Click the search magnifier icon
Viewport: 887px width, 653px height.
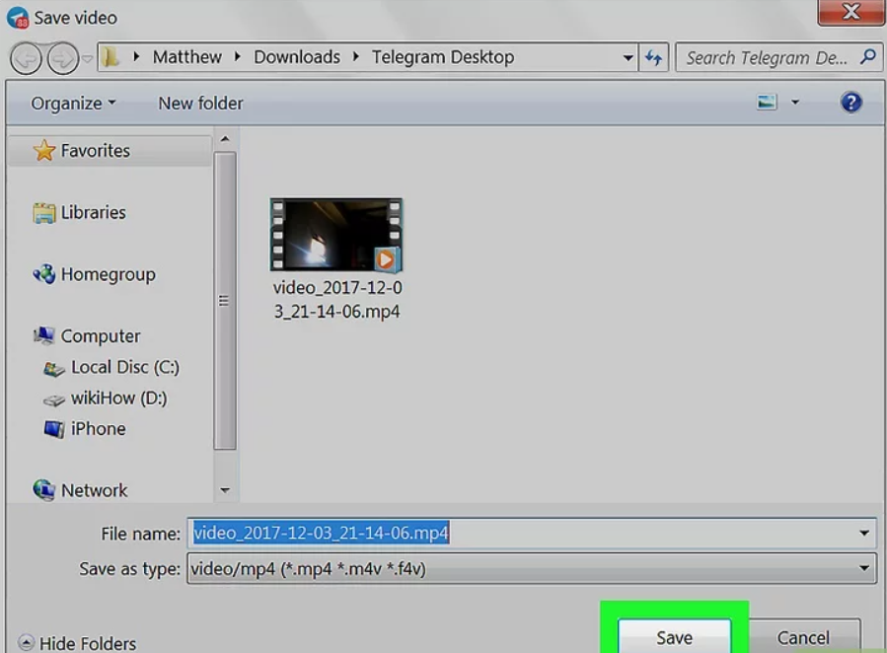(x=867, y=57)
